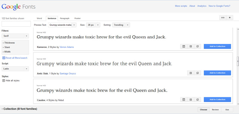Expand the Thickness filter

(x=9, y=43)
